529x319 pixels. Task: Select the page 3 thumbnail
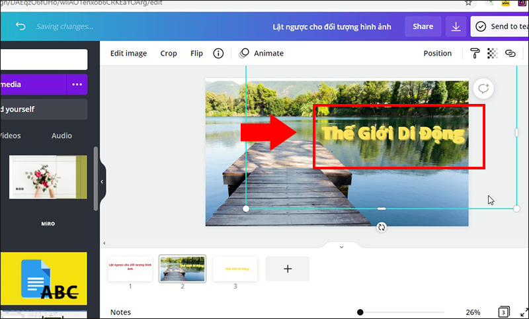click(235, 269)
